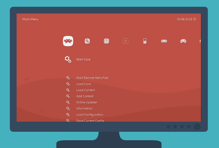219x148 pixels.
Task: Choose Start Remote RetroPad entry
Action: [92, 78]
